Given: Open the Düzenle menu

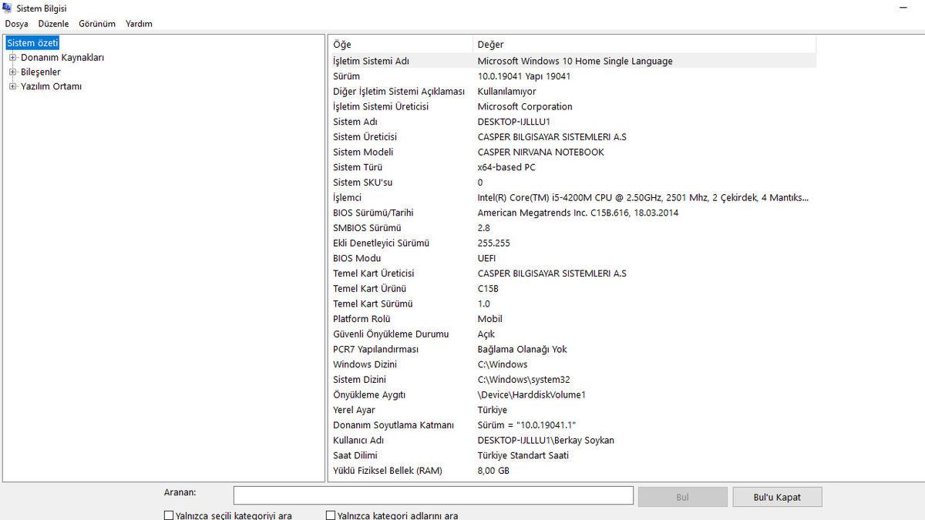Looking at the screenshot, I should point(54,24).
